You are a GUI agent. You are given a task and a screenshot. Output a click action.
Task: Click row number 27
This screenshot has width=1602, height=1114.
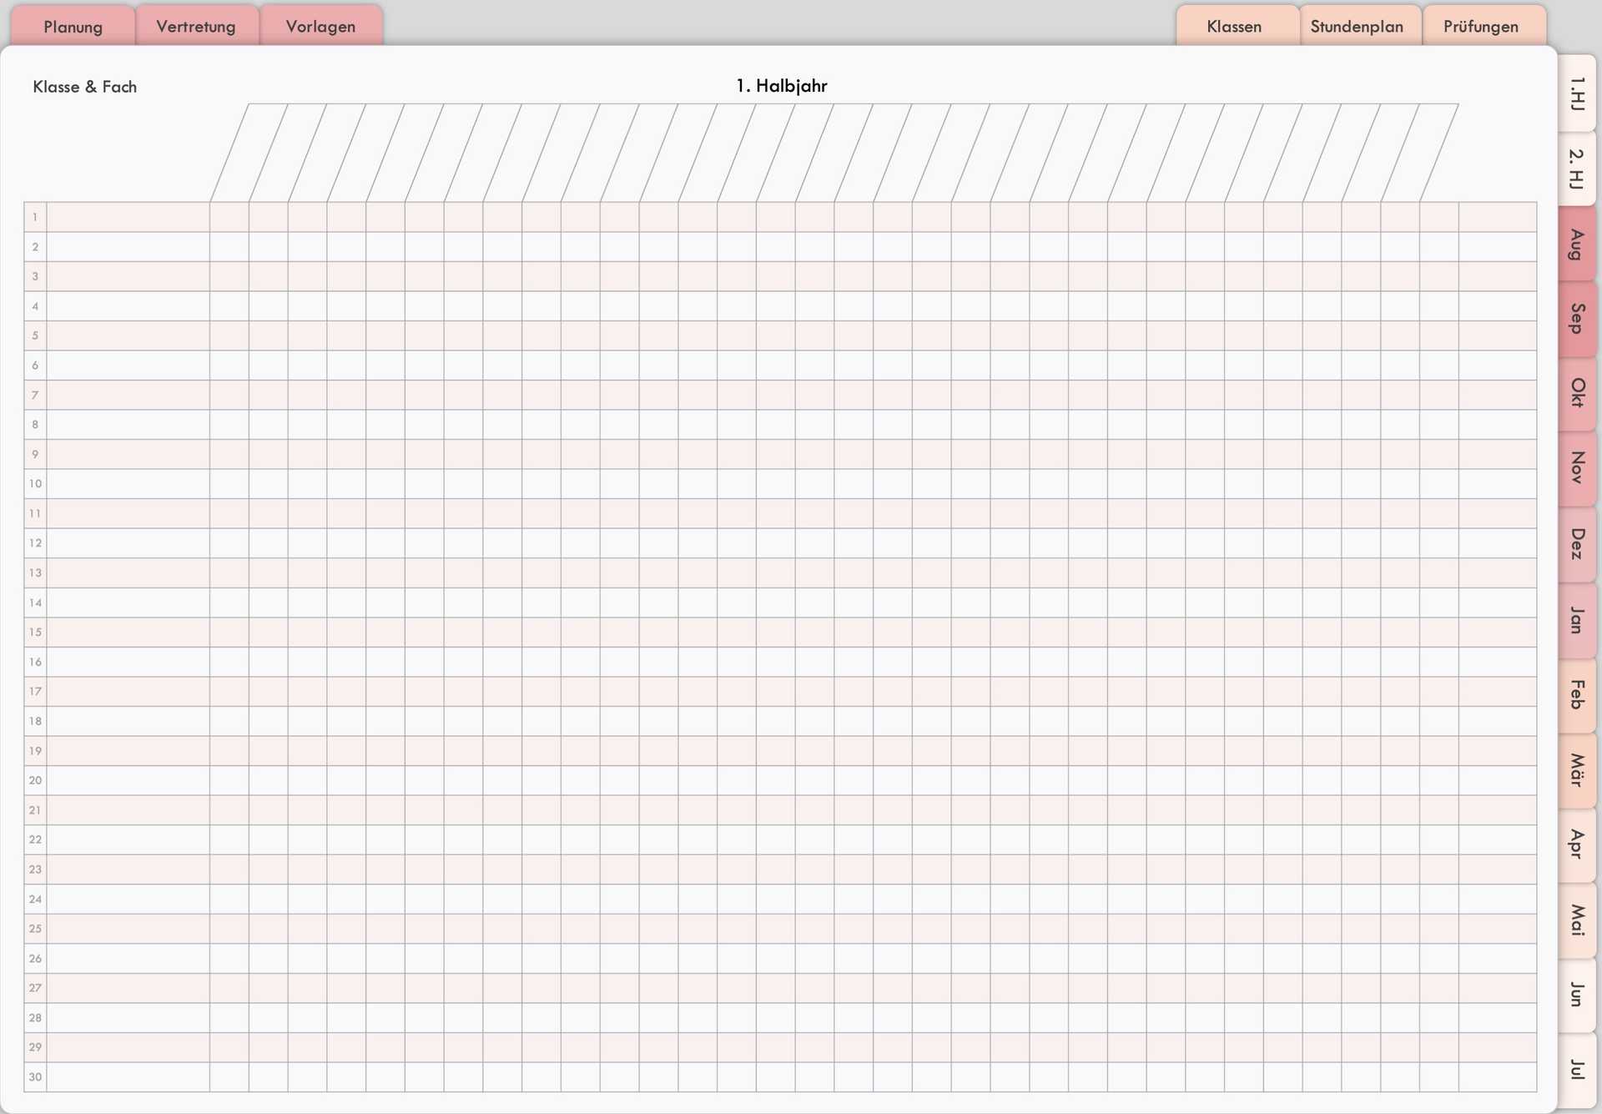tap(35, 988)
